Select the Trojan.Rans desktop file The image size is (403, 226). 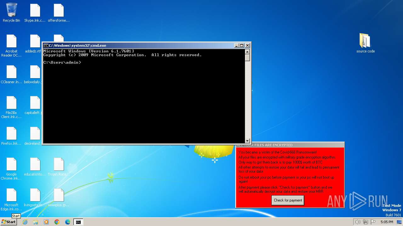[x=59, y=166]
